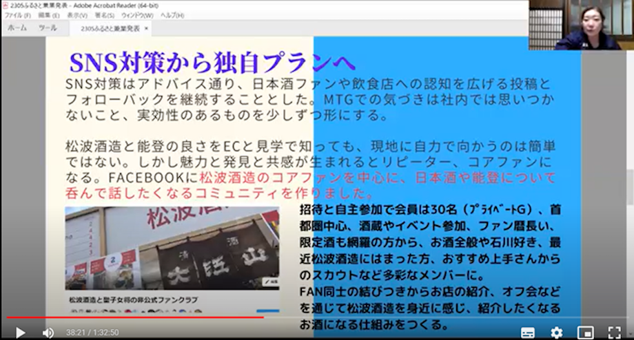Open the 表示 menu in Acrobat Reader
634x340 pixels.
pos(76,15)
